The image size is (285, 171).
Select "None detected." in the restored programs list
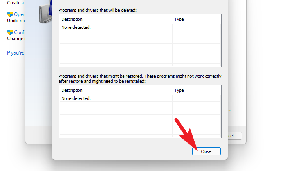point(76,98)
